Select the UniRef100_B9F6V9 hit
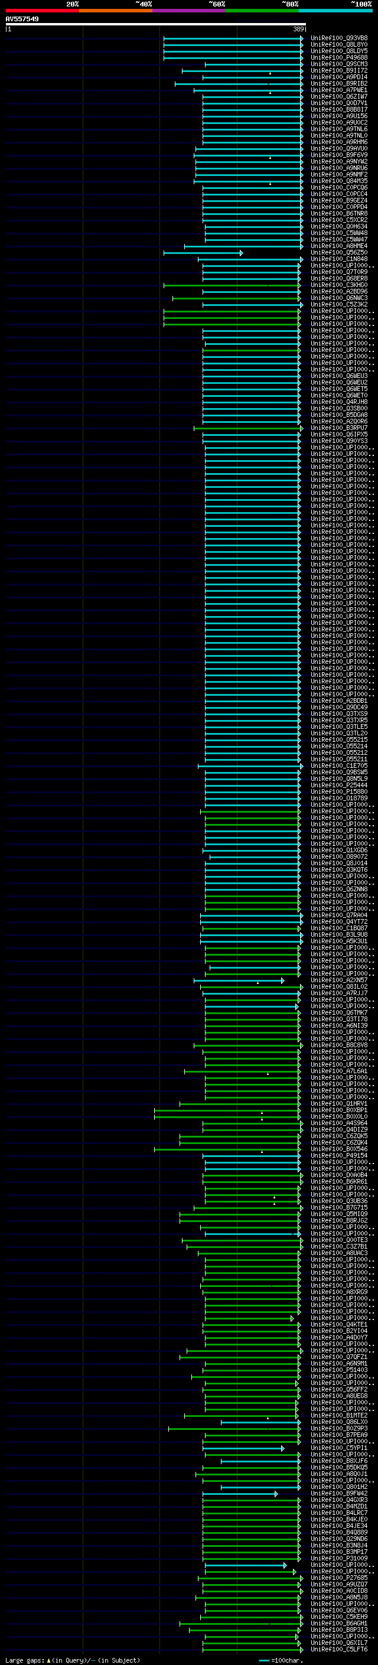Viewport: 378px width, 1665px height. coord(339,155)
